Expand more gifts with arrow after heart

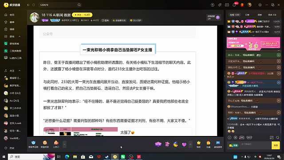[190, 144]
